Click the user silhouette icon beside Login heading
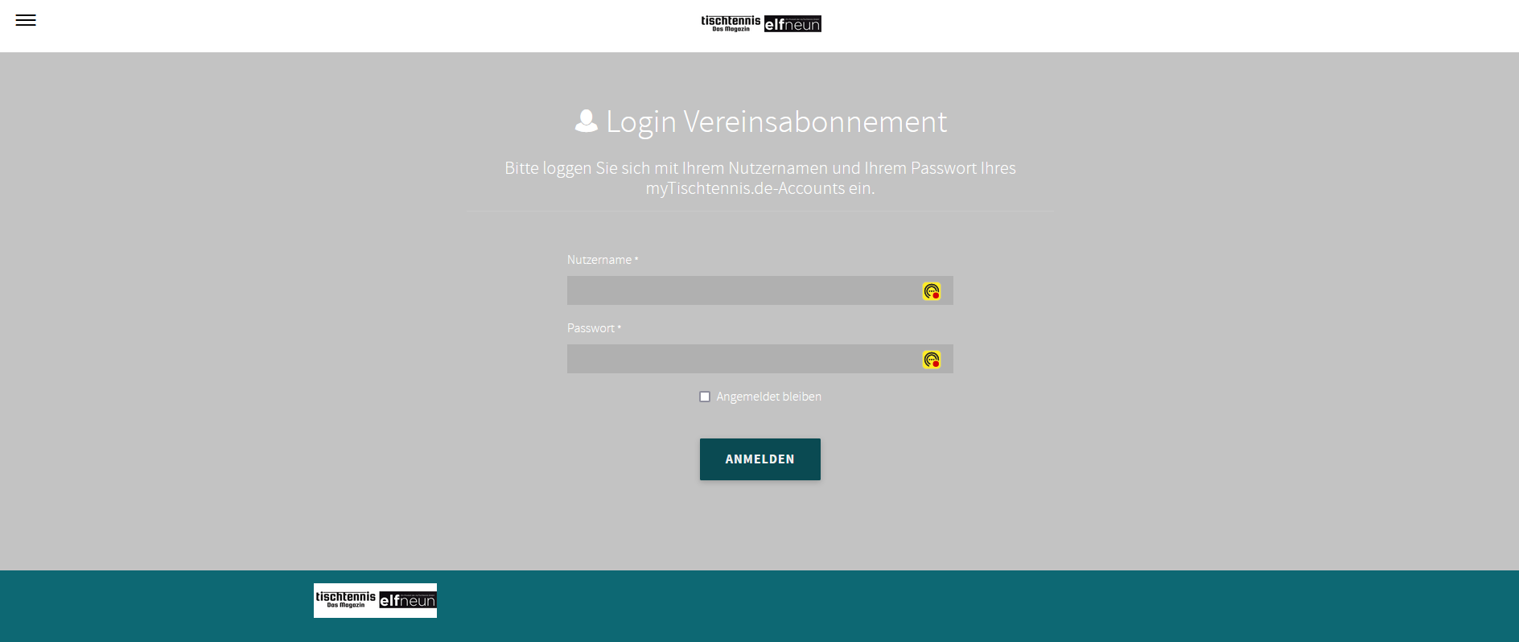The width and height of the screenshot is (1519, 642). coord(587,121)
